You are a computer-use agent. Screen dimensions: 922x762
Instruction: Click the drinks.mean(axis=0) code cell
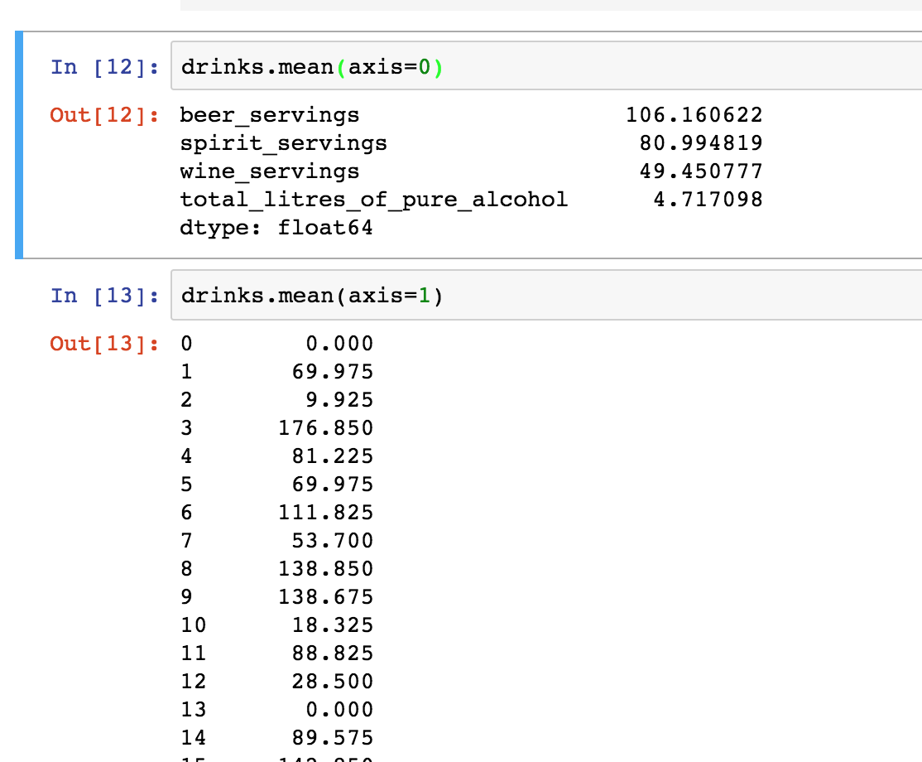click(x=547, y=66)
